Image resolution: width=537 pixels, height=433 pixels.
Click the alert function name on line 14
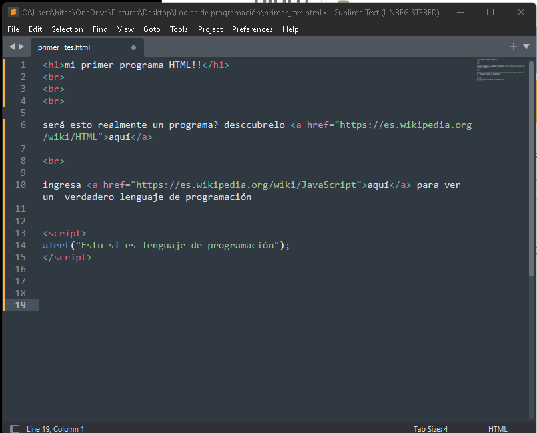pyautogui.click(x=56, y=246)
